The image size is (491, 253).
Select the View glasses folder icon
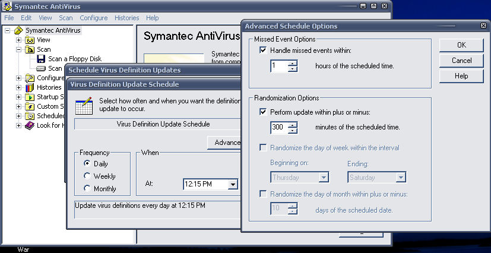tap(30, 40)
